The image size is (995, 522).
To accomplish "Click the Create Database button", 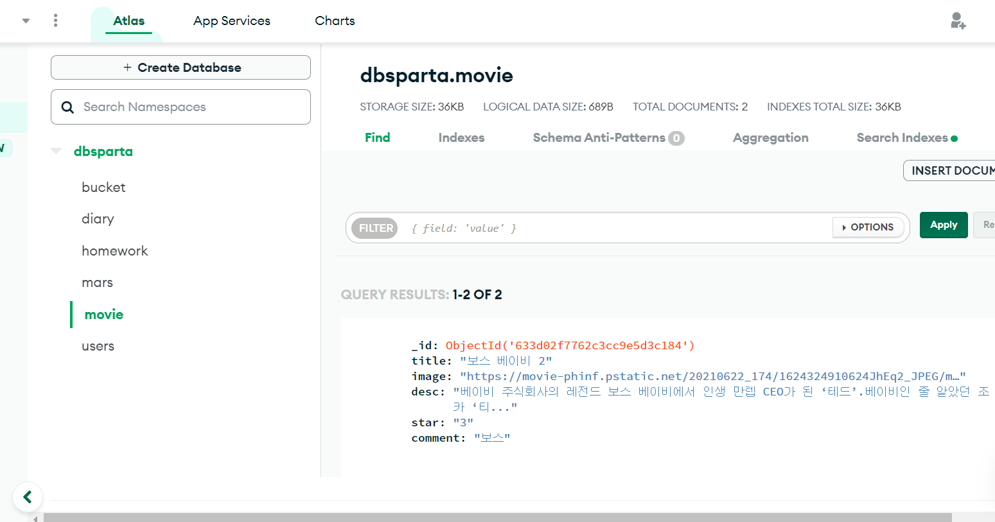I will coord(181,67).
